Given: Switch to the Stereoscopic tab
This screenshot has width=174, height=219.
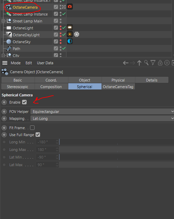Looking at the screenshot, I should point(18,87).
